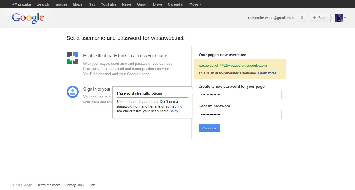Open the profile avatar picture
This screenshot has height=190, width=355.
coord(339,18)
